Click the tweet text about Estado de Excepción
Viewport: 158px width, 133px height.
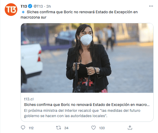click(x=79, y=15)
